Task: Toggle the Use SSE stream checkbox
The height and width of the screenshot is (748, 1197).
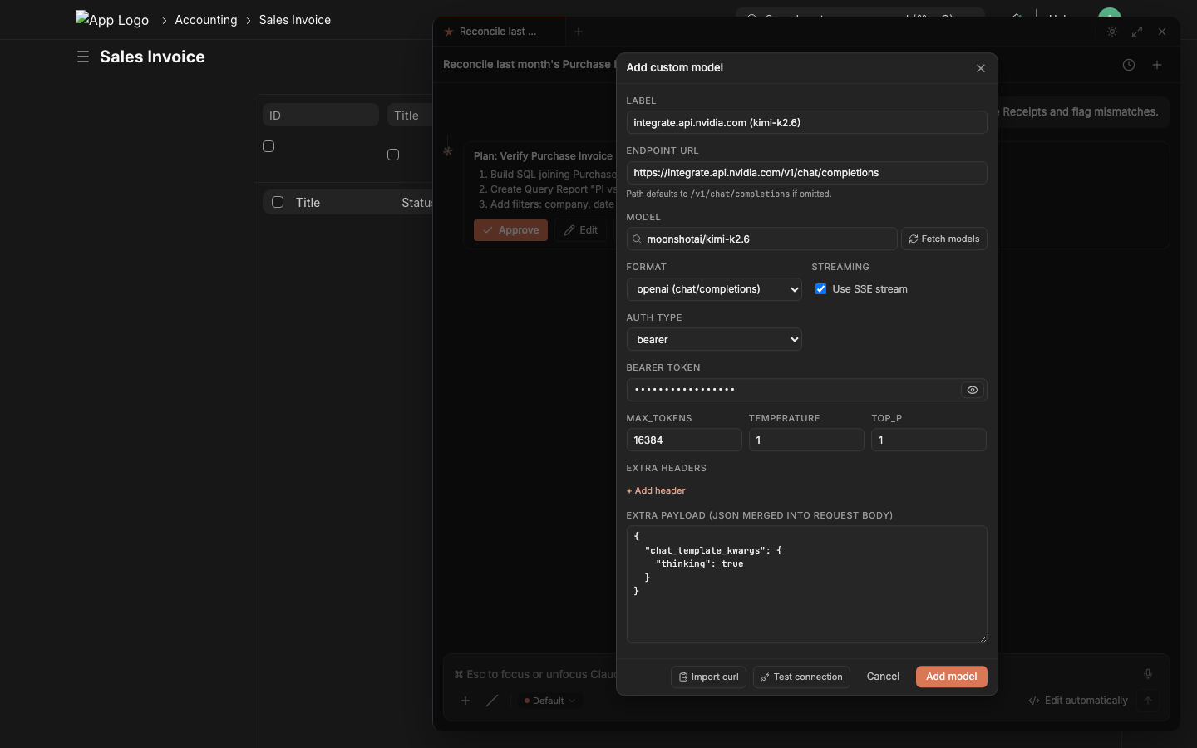Action: (x=821, y=289)
